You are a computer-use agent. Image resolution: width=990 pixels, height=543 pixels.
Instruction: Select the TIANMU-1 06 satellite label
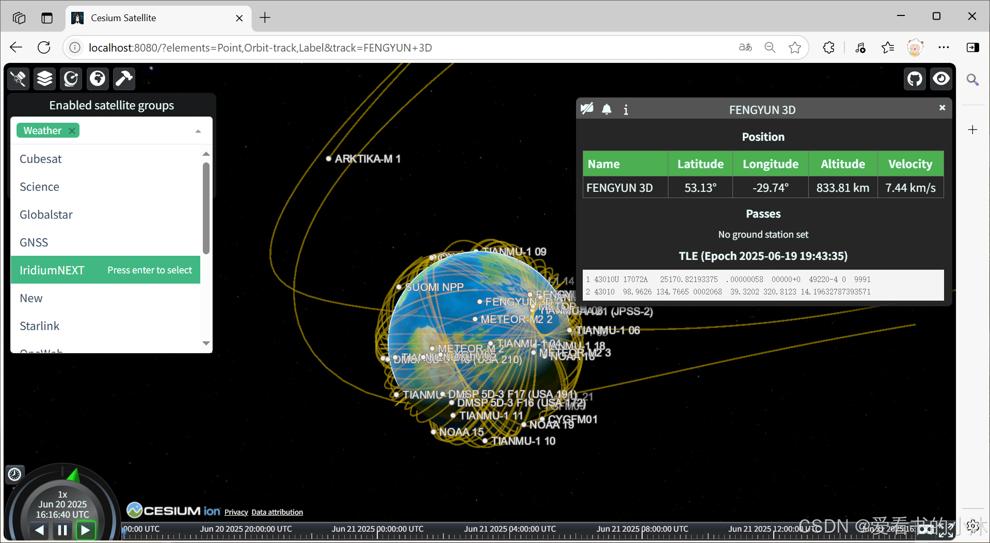click(608, 331)
